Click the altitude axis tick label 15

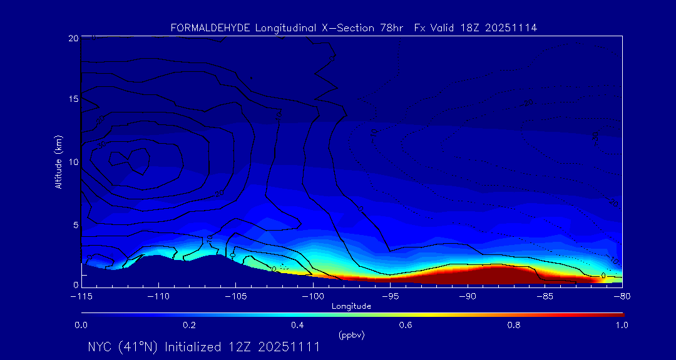click(73, 99)
